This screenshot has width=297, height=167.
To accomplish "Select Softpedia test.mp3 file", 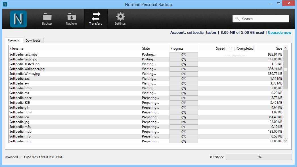I will coord(24,54).
